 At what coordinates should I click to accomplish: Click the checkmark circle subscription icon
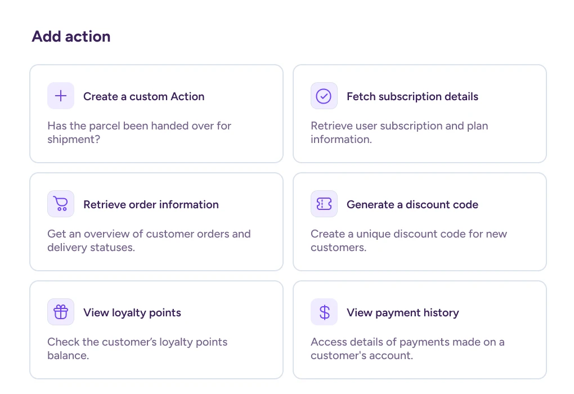(x=324, y=96)
